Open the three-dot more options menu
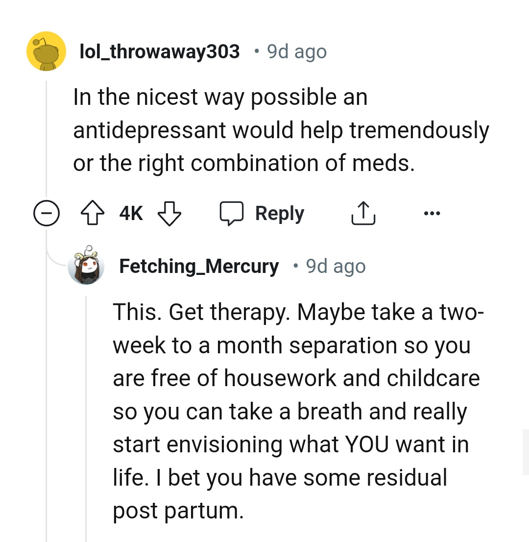Image resolution: width=529 pixels, height=542 pixels. tap(433, 214)
